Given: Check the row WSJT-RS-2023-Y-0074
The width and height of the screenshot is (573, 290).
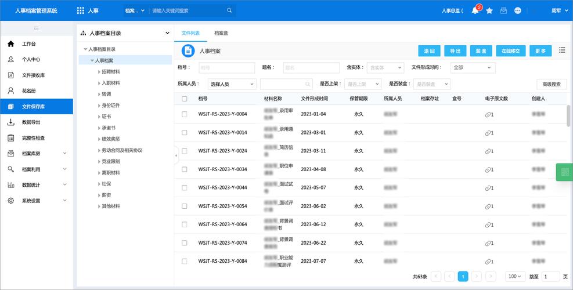Looking at the screenshot, I should click(x=185, y=243).
